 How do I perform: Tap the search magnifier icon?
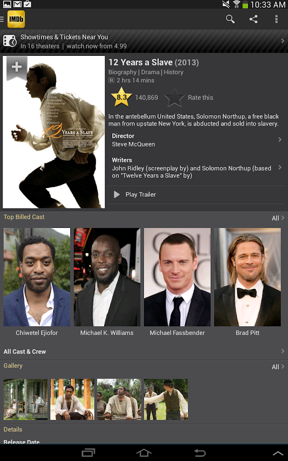pos(230,19)
